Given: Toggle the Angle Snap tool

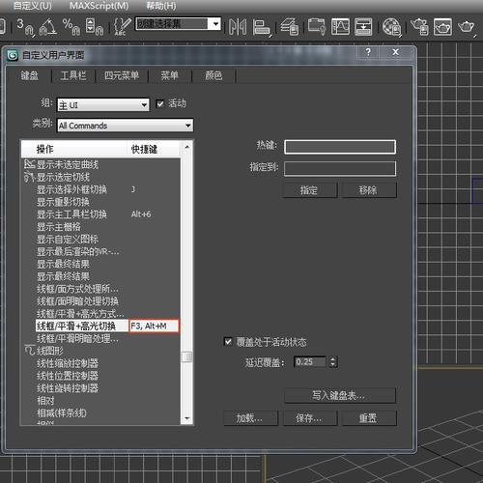Looking at the screenshot, I should coord(48,26).
